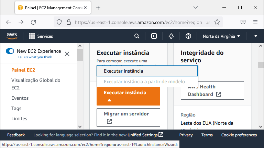Click the main page scrollbar thumb
Image resolution: width=264 pixels, height=148 pixels.
[261, 65]
